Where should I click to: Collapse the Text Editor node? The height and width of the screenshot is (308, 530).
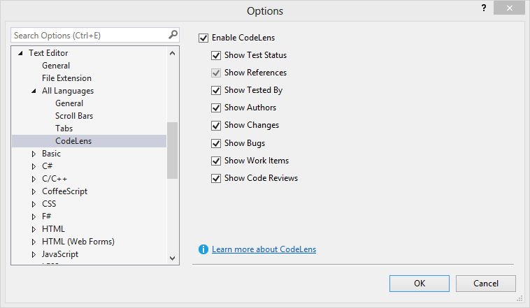[20, 53]
